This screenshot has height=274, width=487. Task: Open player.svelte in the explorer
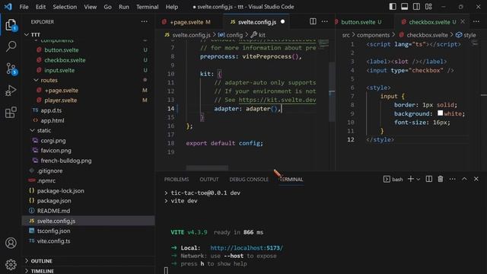point(61,100)
